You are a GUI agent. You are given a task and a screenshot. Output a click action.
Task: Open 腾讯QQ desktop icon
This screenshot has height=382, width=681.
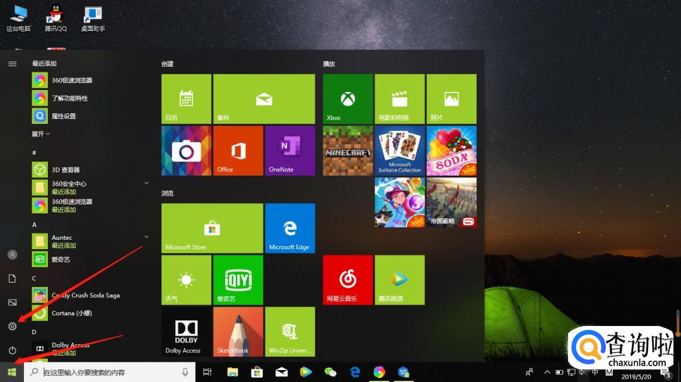pyautogui.click(x=55, y=19)
